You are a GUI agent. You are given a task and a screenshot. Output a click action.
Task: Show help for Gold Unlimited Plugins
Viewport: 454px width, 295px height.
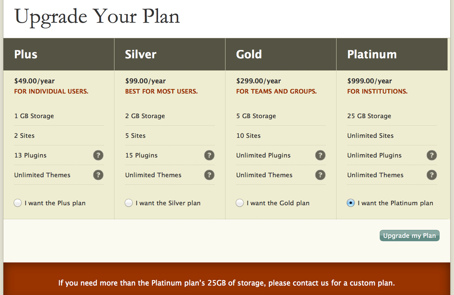click(320, 155)
